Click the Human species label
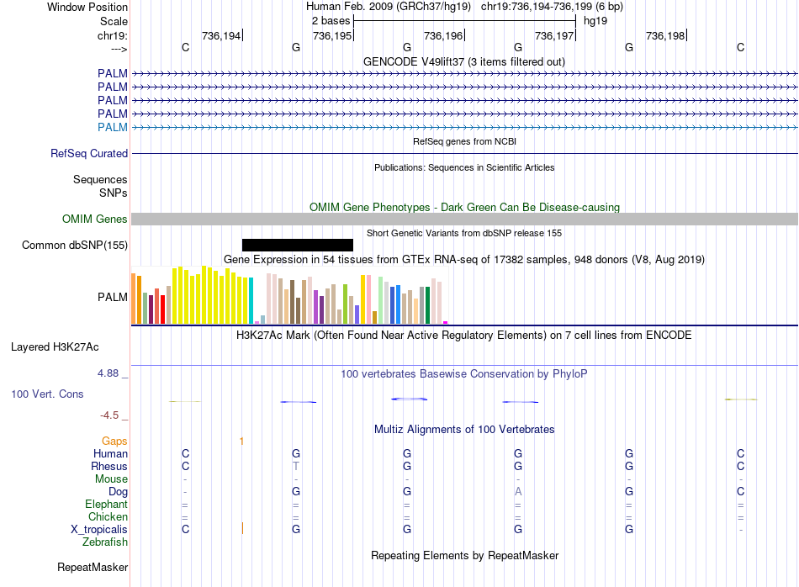Screen dimensions: 799x587 110,453
